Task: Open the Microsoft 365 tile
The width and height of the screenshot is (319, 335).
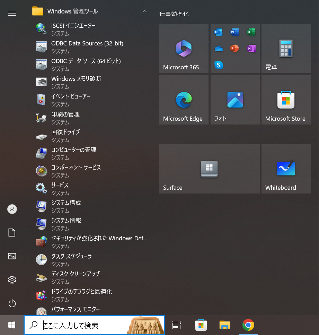Action: click(x=184, y=49)
